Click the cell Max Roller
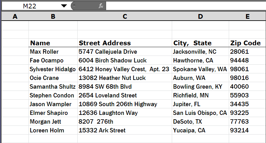Image resolution: width=266 pixels, height=143 pixels. click(x=53, y=52)
